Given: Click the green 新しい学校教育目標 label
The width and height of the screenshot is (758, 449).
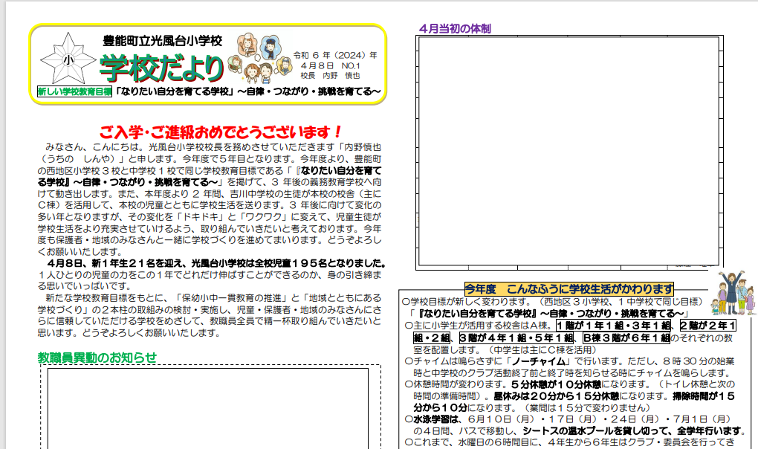Looking at the screenshot, I should click(x=74, y=92).
